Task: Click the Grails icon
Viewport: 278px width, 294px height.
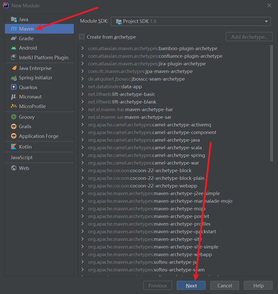Action: tap(14, 126)
